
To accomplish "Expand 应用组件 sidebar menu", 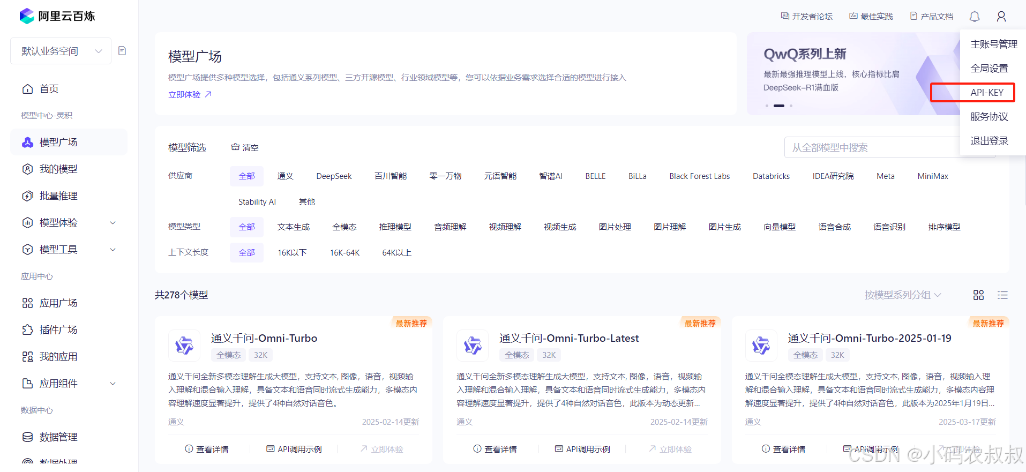I will (69, 383).
